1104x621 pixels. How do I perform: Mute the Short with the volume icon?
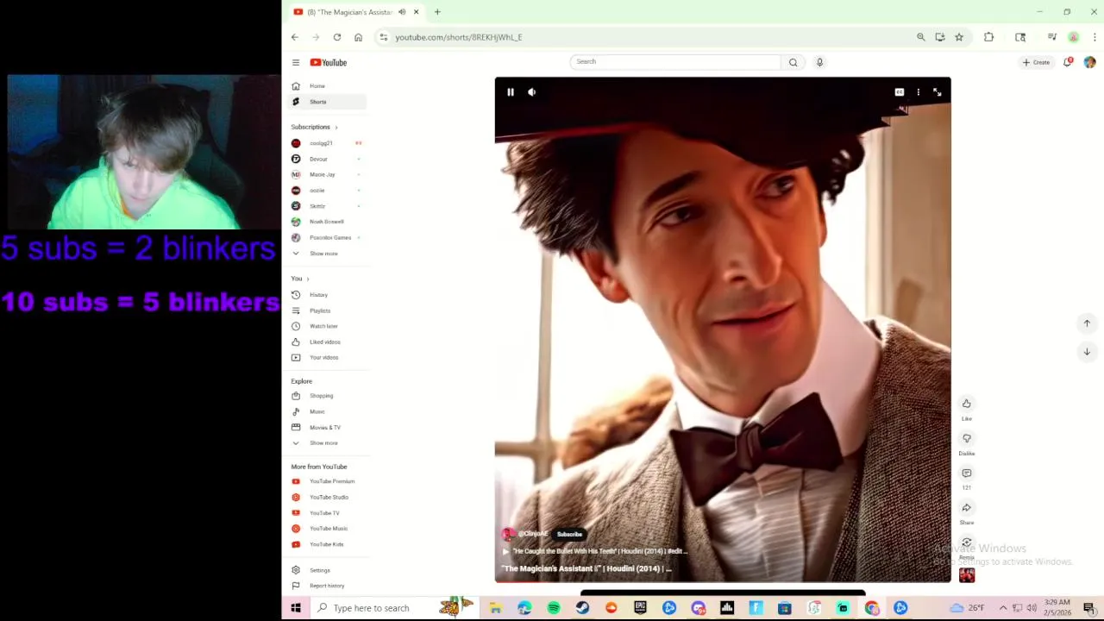pyautogui.click(x=532, y=92)
